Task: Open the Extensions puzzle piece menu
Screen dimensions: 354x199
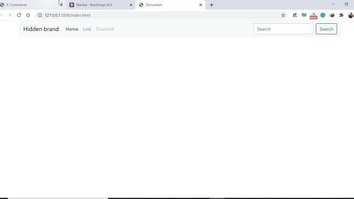Action: coord(341,15)
